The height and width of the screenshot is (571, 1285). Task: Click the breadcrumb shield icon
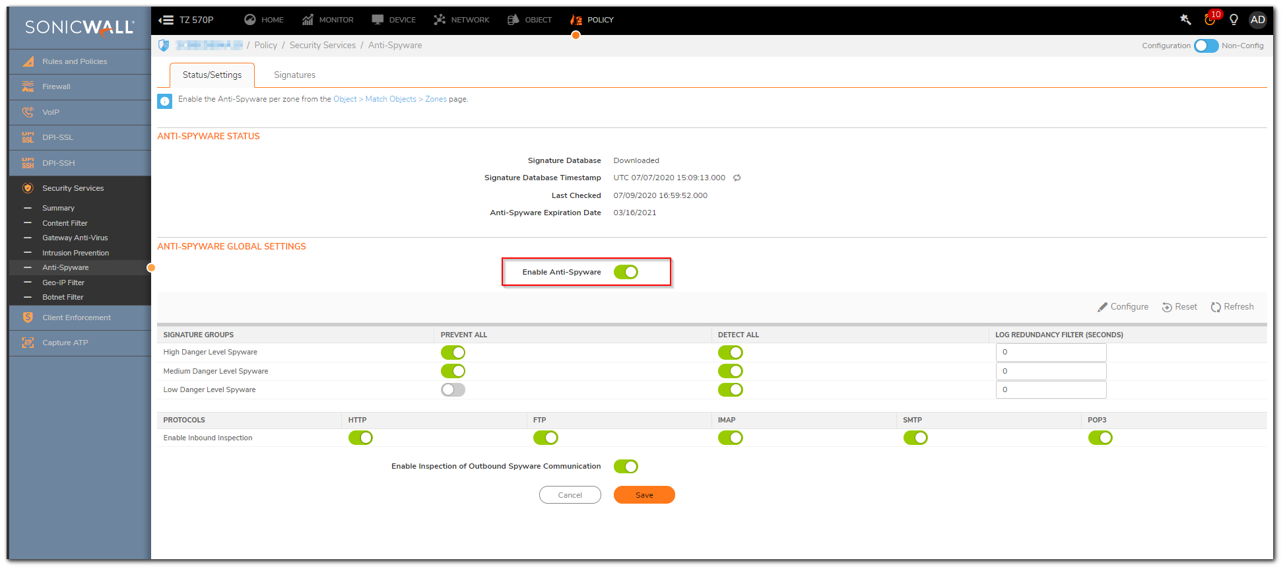click(164, 45)
